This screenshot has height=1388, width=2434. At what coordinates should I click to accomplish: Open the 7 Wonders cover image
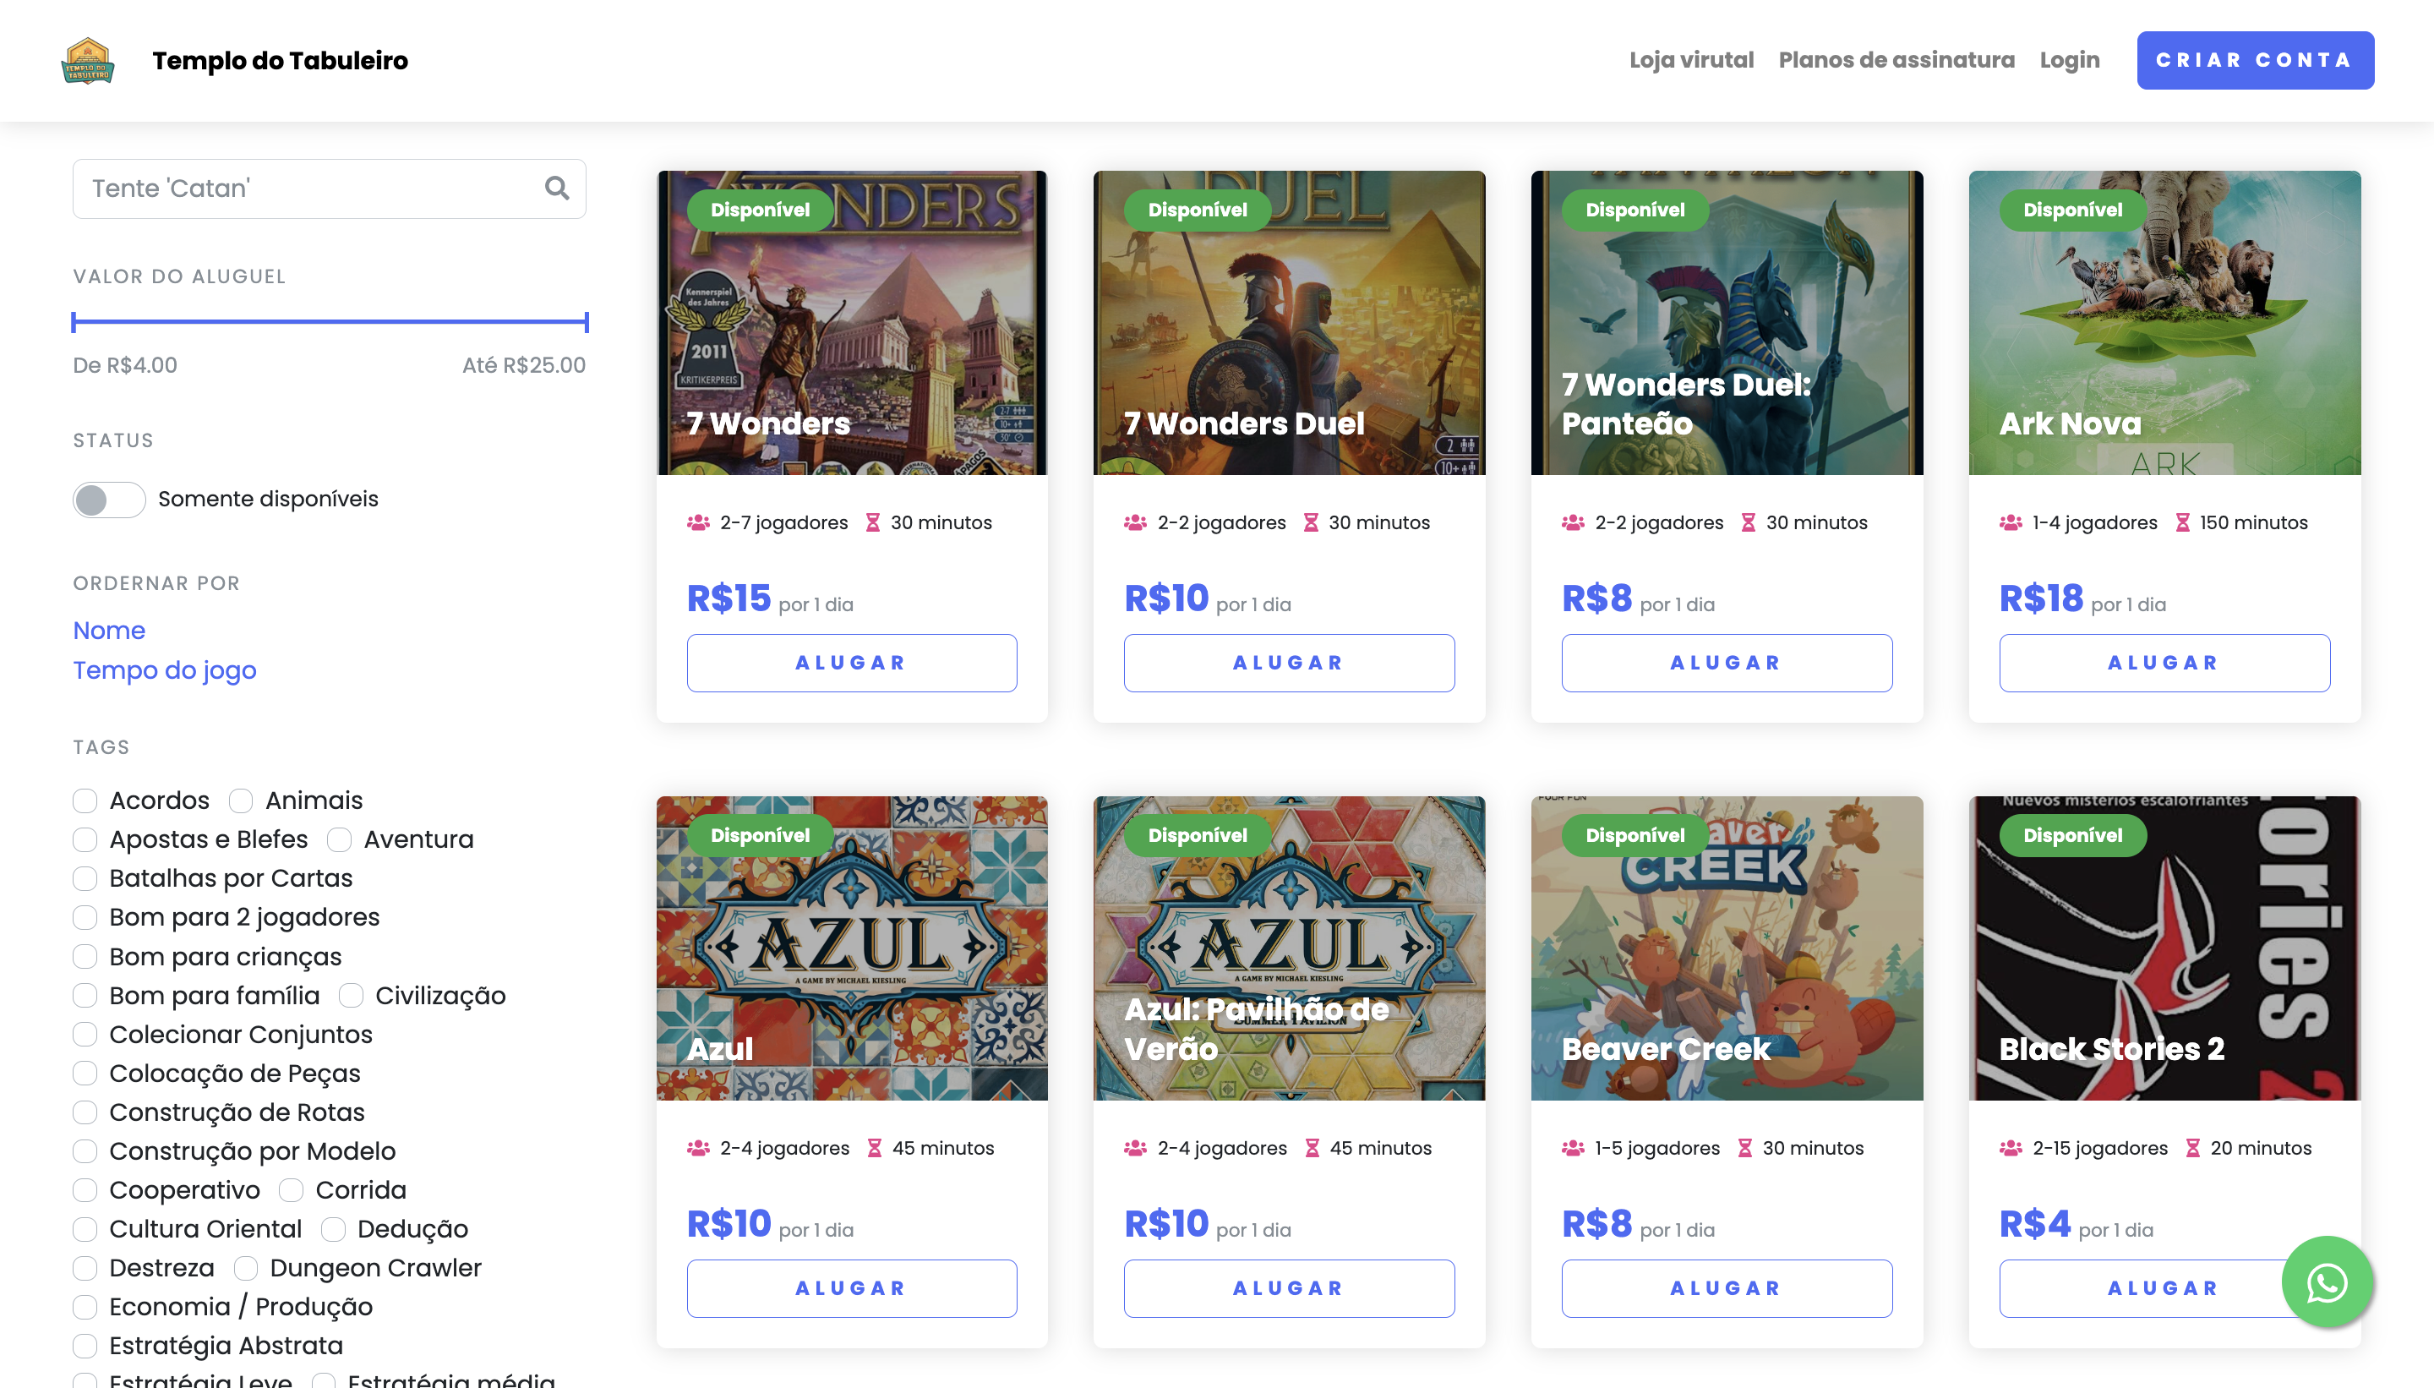[851, 322]
